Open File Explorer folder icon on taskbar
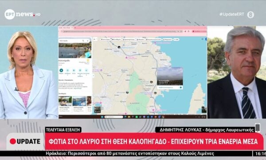 (129, 117)
